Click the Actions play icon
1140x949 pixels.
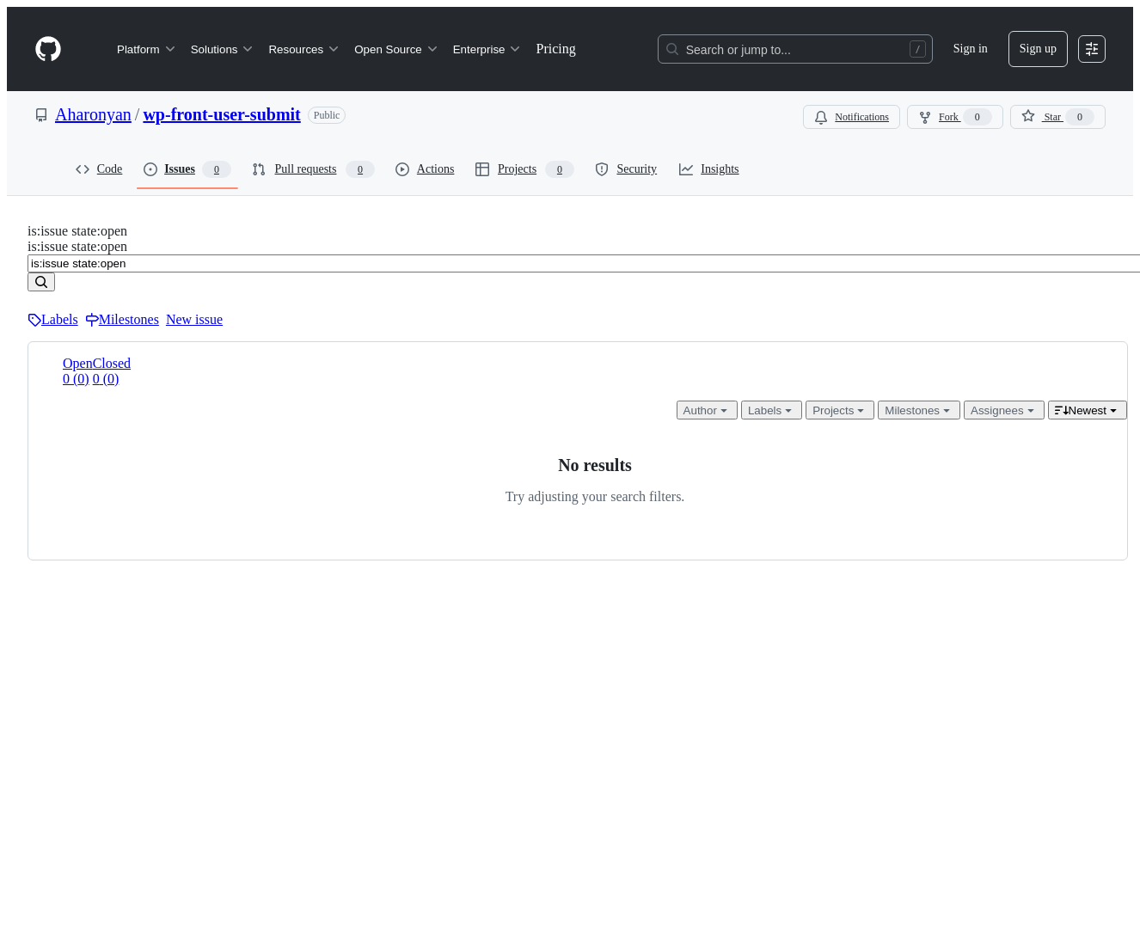click(402, 169)
